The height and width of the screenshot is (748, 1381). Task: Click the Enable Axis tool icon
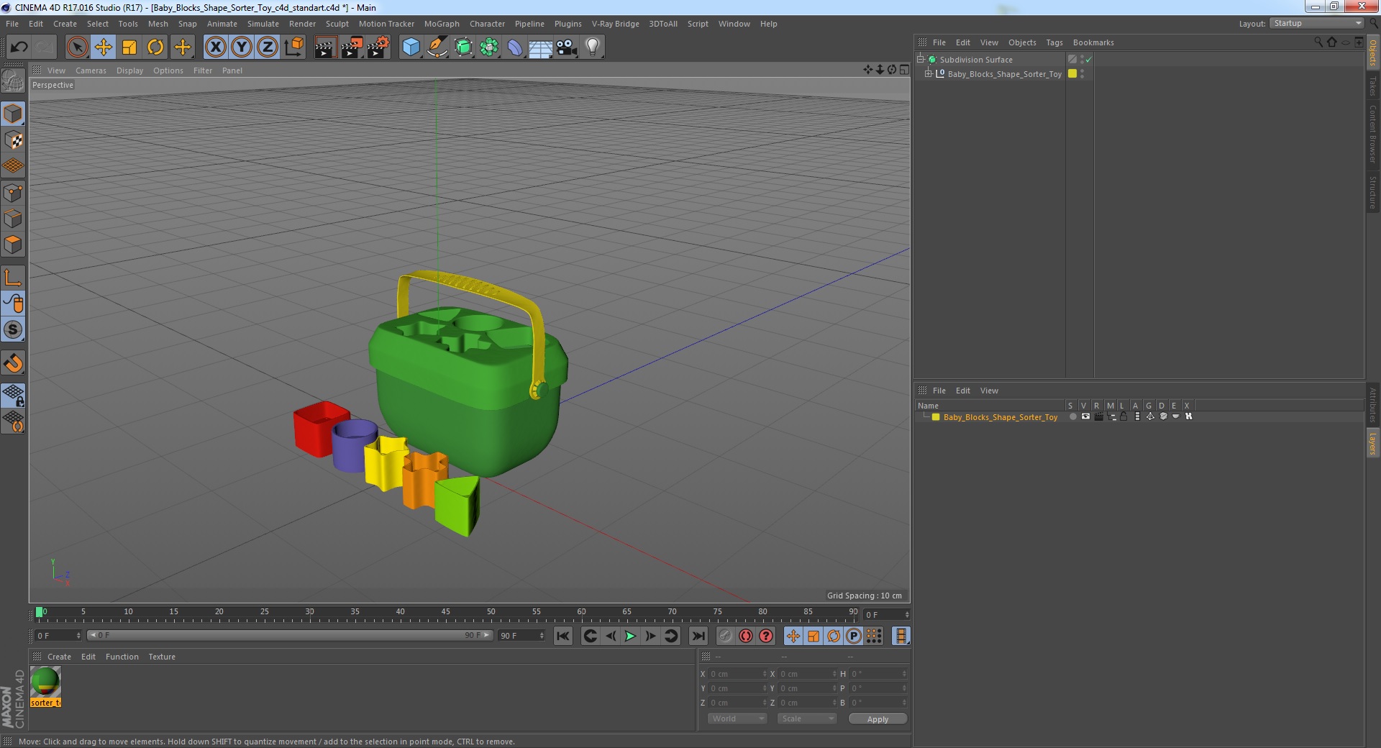pos(13,278)
